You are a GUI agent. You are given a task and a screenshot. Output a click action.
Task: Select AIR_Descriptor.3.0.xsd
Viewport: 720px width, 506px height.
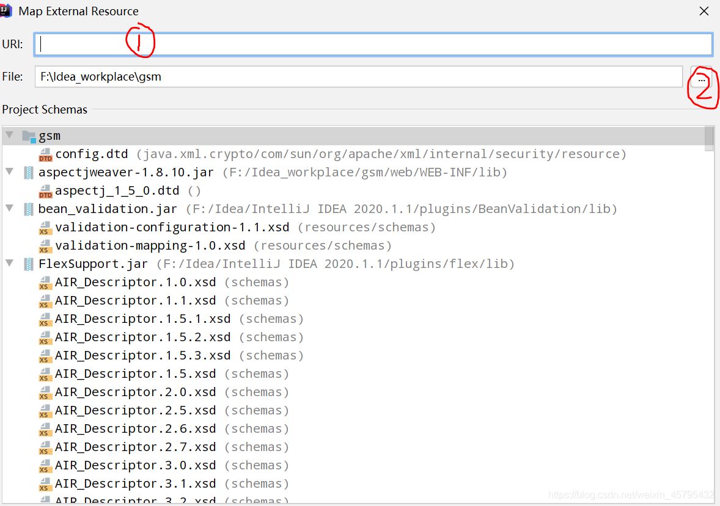point(134,465)
